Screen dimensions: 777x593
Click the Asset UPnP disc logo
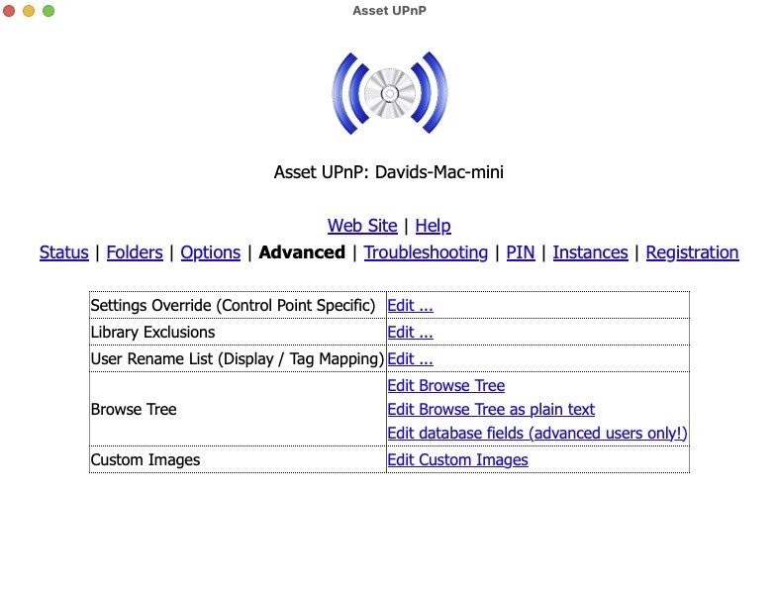pyautogui.click(x=389, y=94)
